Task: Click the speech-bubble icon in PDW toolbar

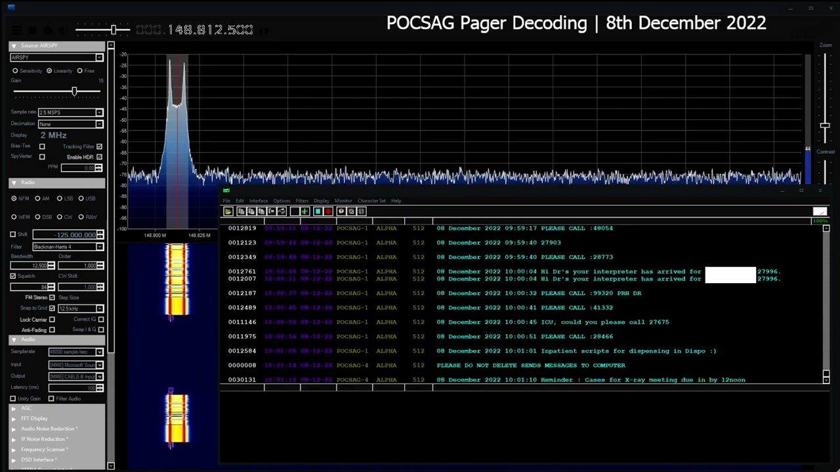Action: [341, 211]
